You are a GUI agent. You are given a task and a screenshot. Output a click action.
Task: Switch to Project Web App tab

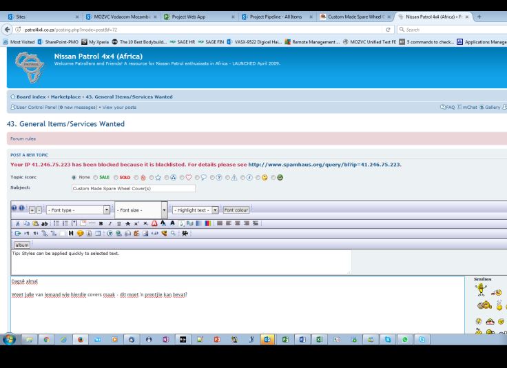199,17
